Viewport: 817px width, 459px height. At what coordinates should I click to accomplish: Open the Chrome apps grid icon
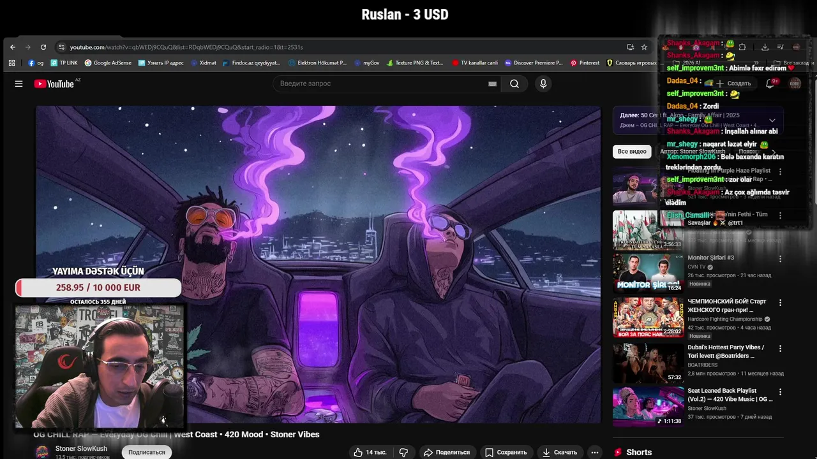[x=11, y=63]
